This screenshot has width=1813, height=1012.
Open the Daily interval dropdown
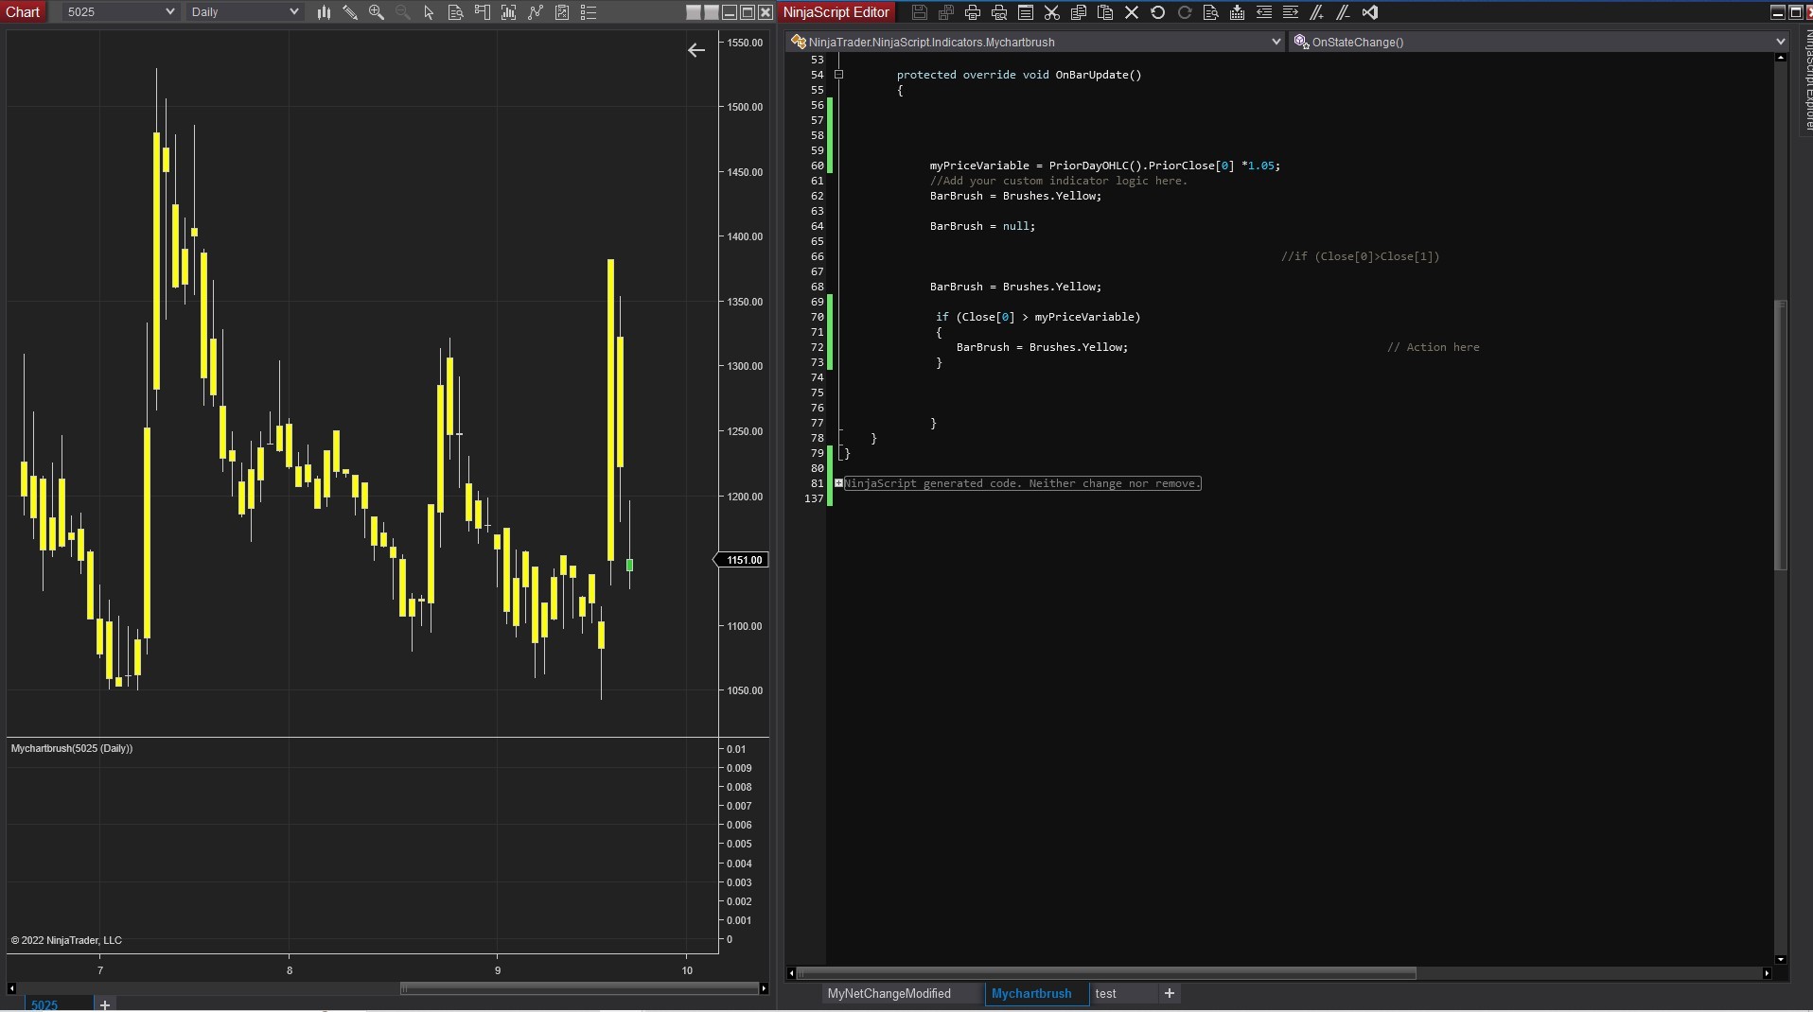pos(293,12)
